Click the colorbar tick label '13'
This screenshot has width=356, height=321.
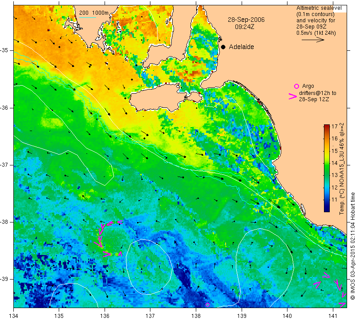pyautogui.click(x=335, y=175)
